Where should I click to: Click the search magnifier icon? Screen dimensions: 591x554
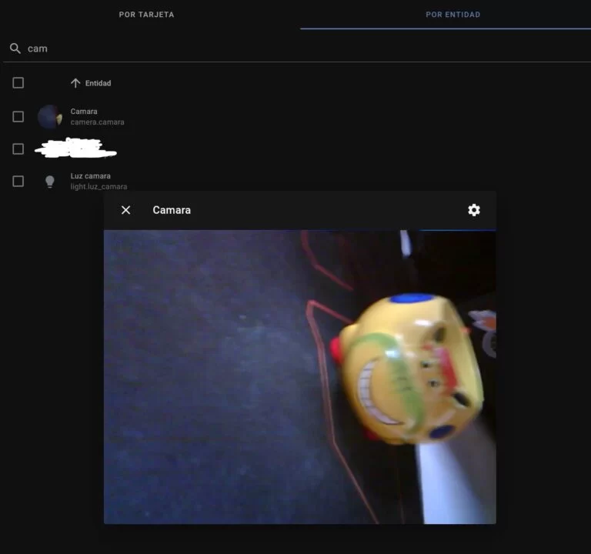[x=15, y=48]
